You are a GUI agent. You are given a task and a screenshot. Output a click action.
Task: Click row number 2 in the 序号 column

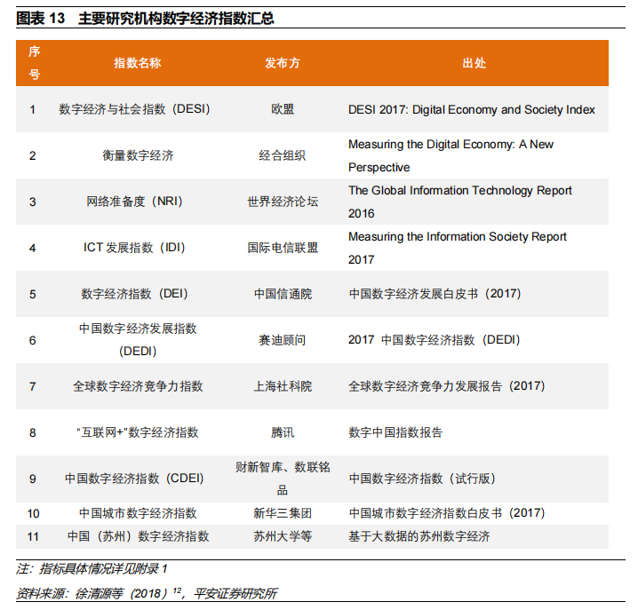tap(33, 155)
